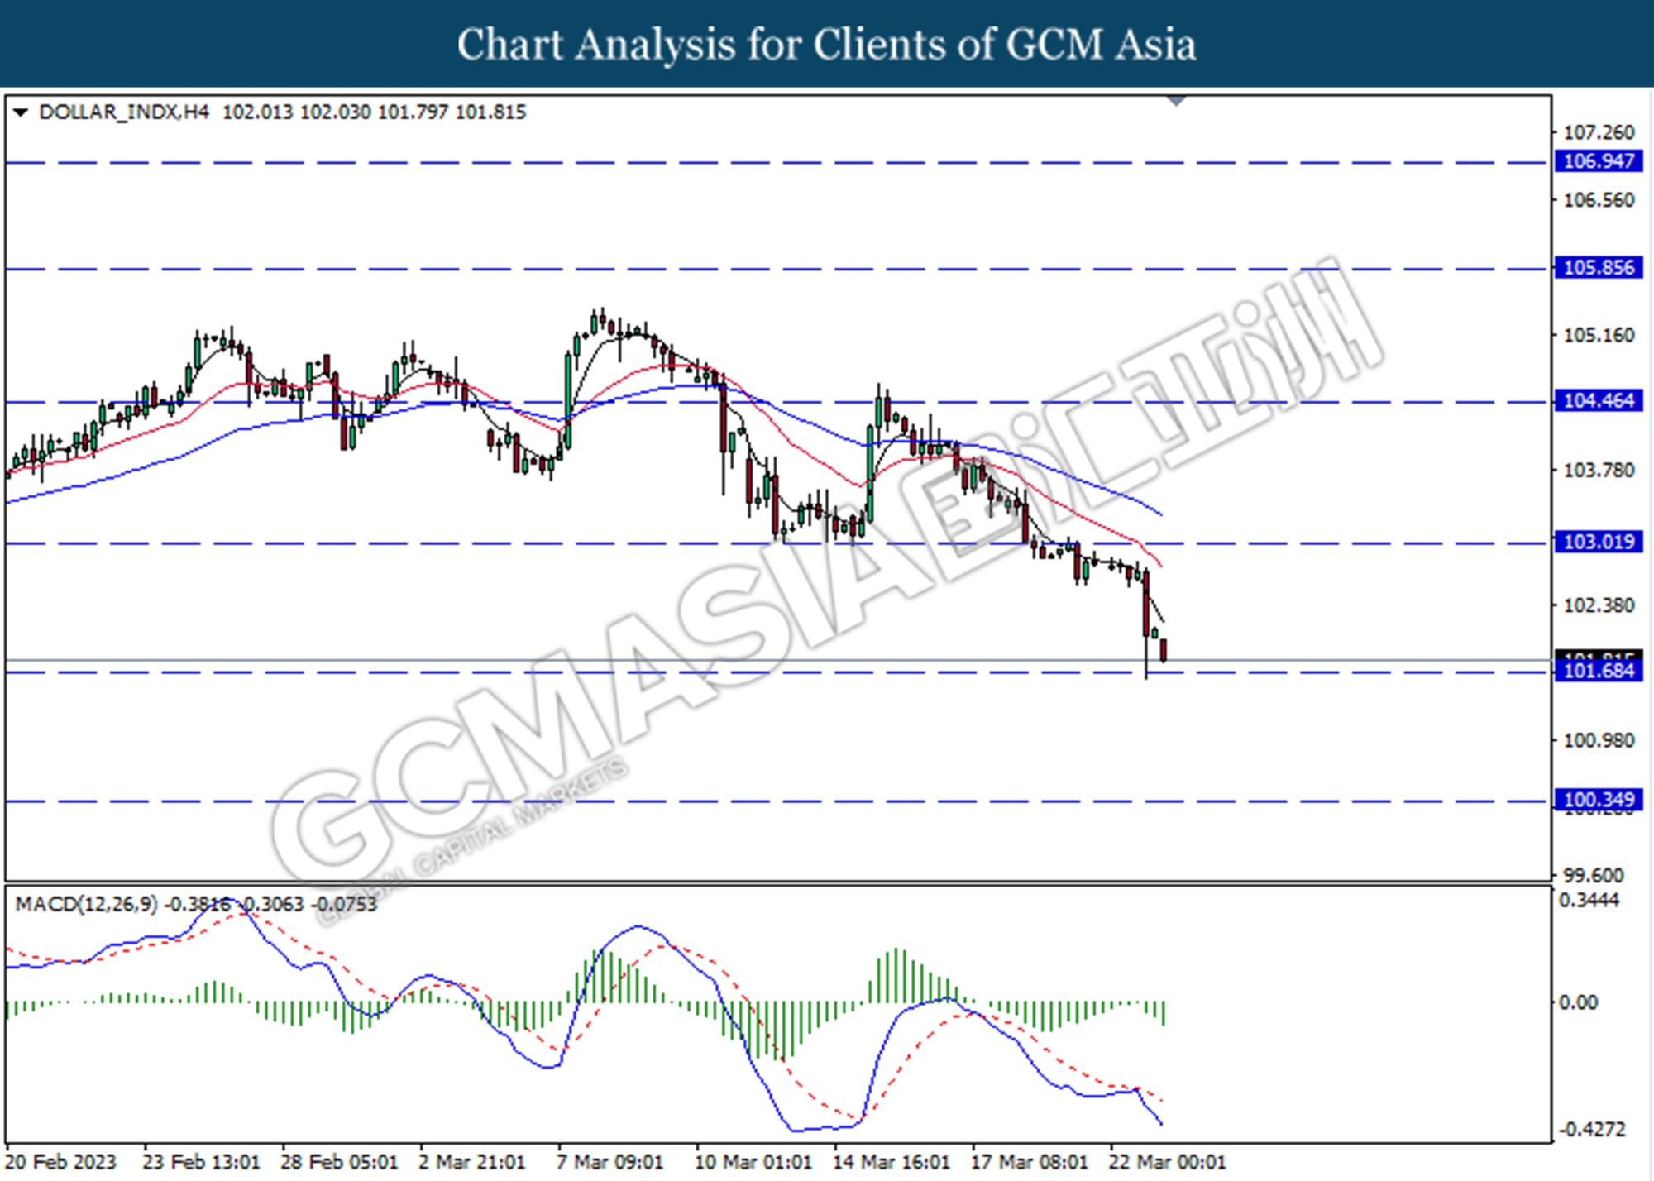Click the 0.00 MACD axis value
The width and height of the screenshot is (1654, 1181).
tap(1578, 1002)
